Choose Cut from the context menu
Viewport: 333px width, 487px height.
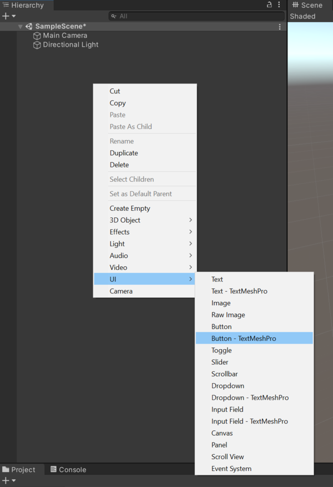point(145,91)
